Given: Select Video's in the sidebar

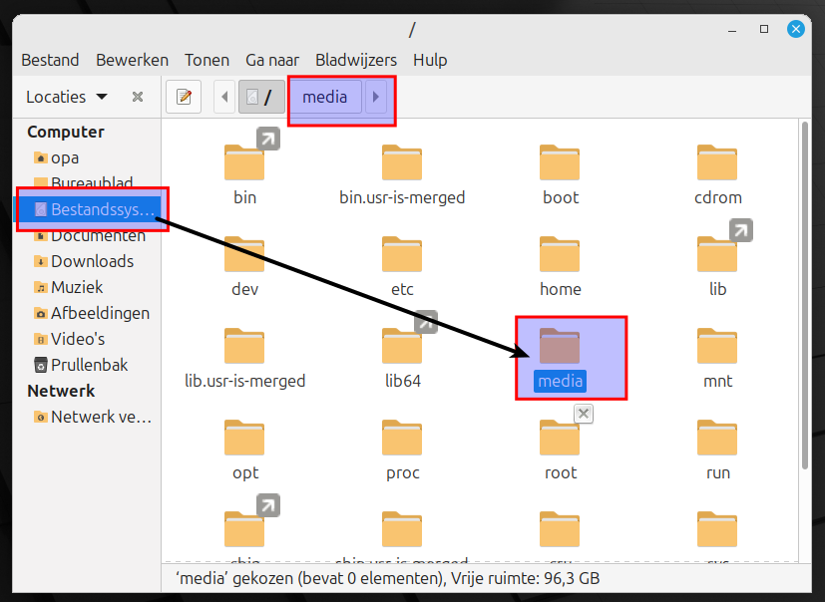Looking at the screenshot, I should pos(87,339).
